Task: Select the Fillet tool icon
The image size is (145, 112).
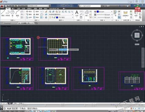Action: pyautogui.click(x=41, y=14)
